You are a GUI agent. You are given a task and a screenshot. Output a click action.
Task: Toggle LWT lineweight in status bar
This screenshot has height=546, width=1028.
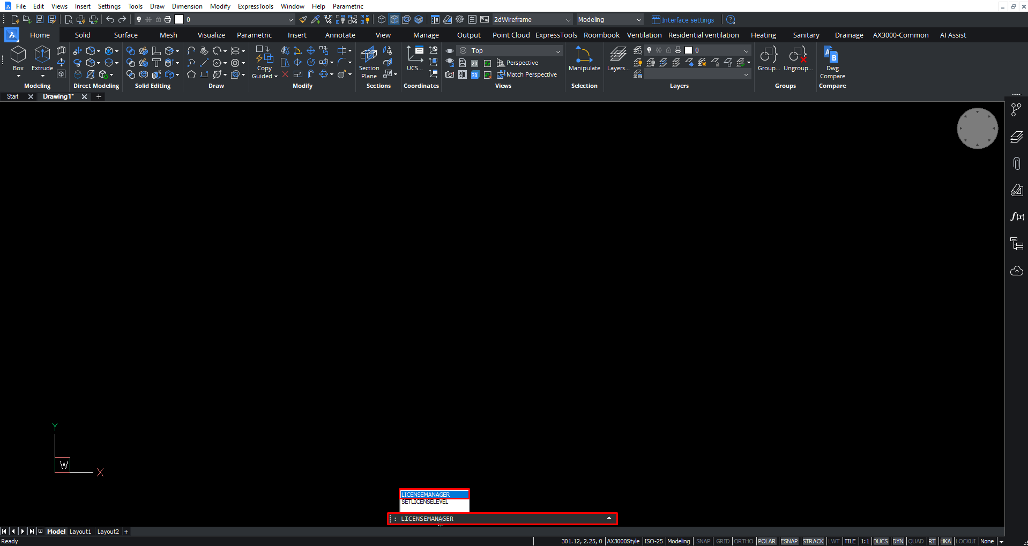point(833,541)
